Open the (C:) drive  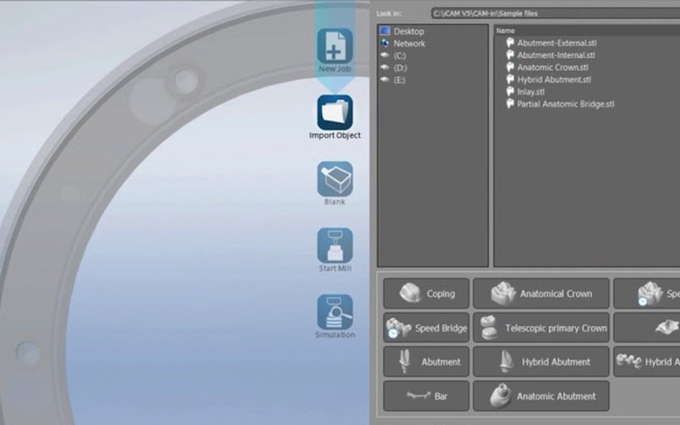point(400,56)
